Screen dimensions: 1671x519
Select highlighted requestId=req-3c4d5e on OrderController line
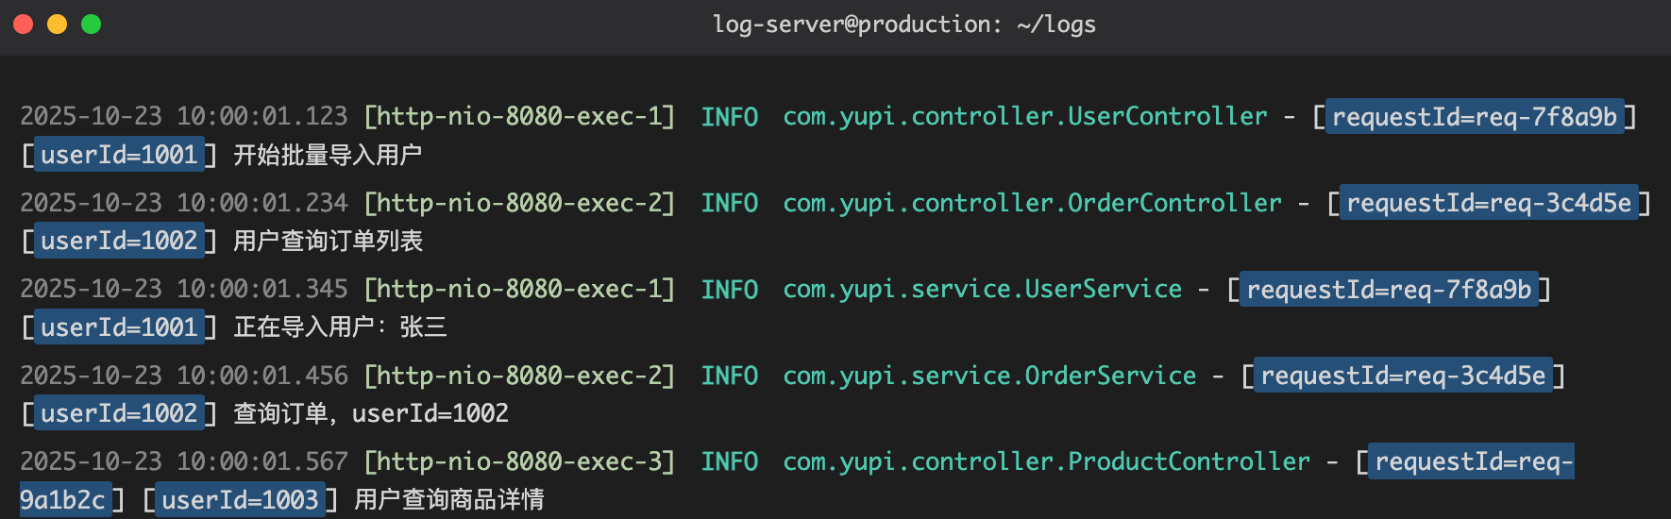(1488, 203)
